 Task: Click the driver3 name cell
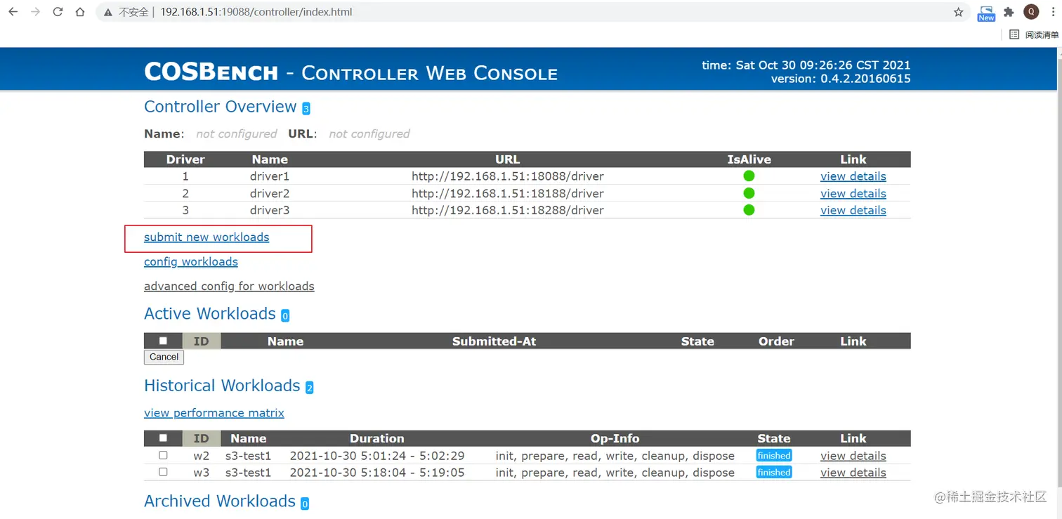point(270,210)
